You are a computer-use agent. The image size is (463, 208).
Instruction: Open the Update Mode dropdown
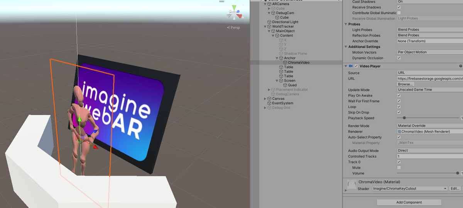click(430, 90)
